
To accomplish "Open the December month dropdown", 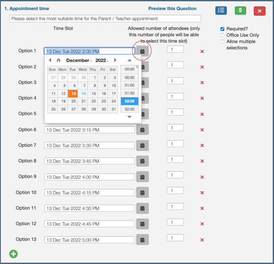I will [79, 60].
